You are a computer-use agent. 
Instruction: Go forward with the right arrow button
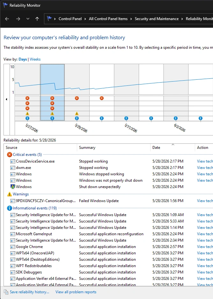(x=18, y=19)
